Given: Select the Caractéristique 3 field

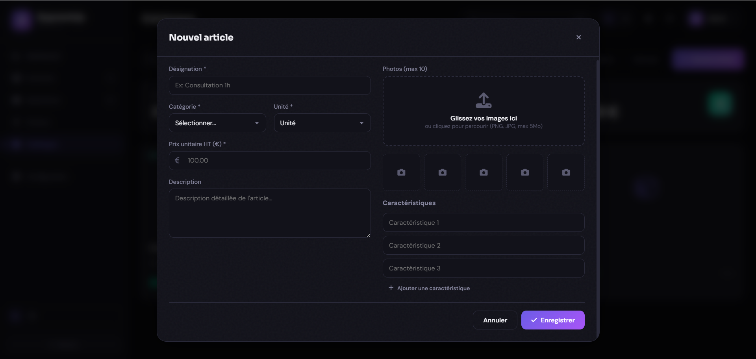Looking at the screenshot, I should (484, 268).
